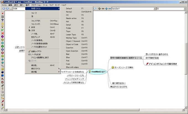Click the horizontal scrollbar thumb

(x=94, y=110)
